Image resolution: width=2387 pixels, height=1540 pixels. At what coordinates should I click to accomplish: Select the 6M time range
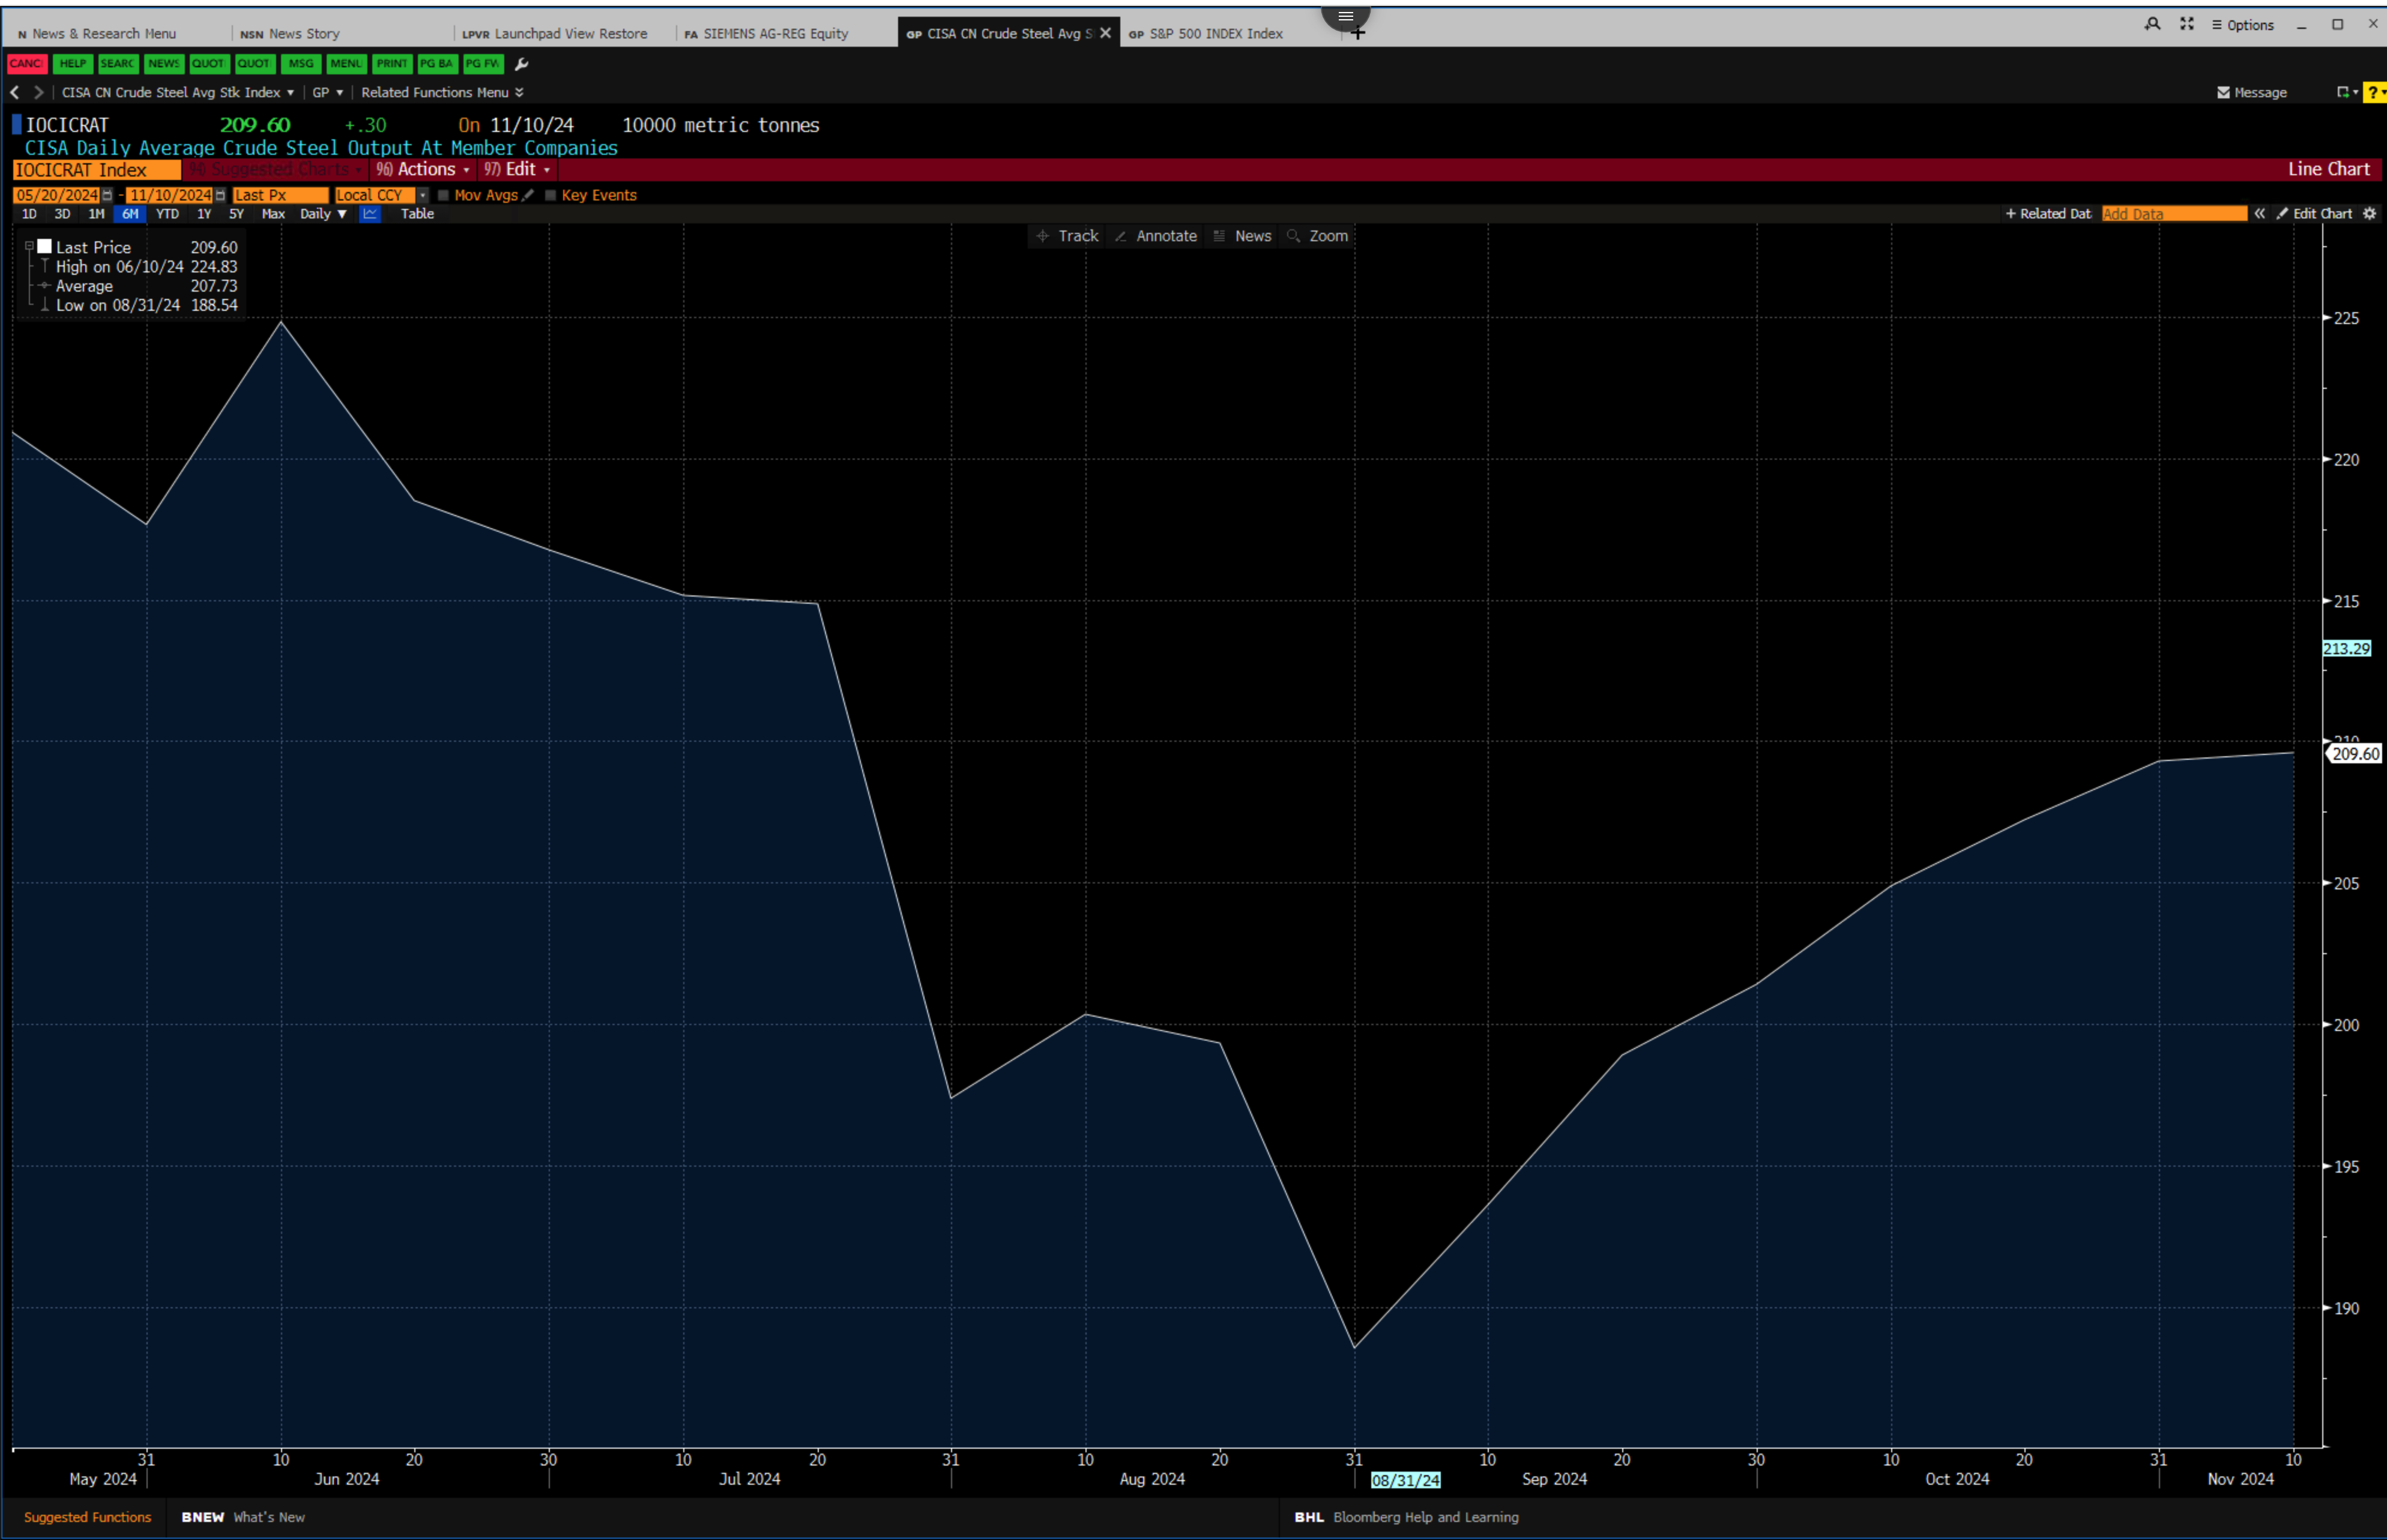coord(130,214)
